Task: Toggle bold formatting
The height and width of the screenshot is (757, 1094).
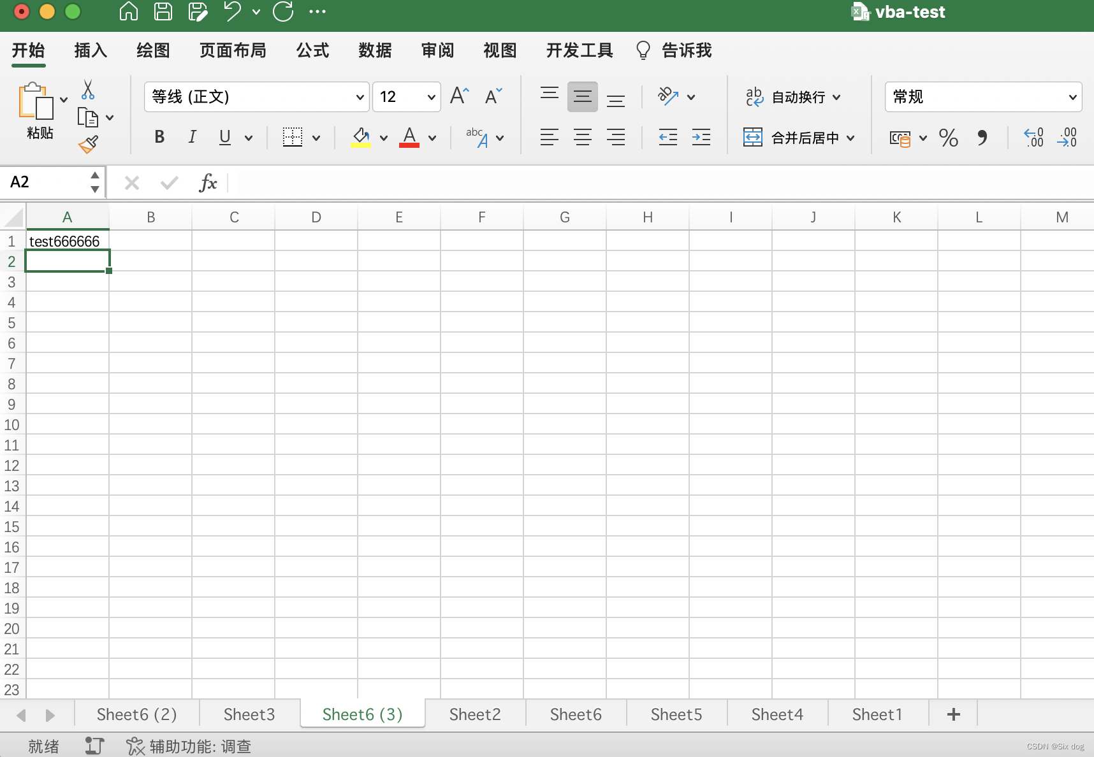Action: coord(160,137)
